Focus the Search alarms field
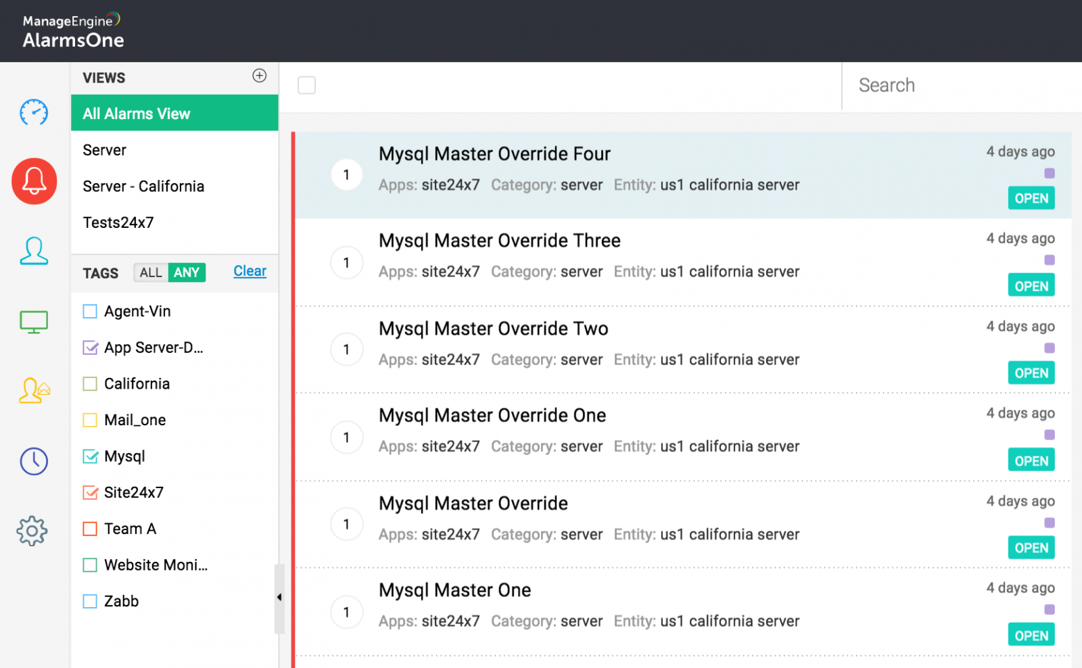The image size is (1082, 668). coord(962,85)
